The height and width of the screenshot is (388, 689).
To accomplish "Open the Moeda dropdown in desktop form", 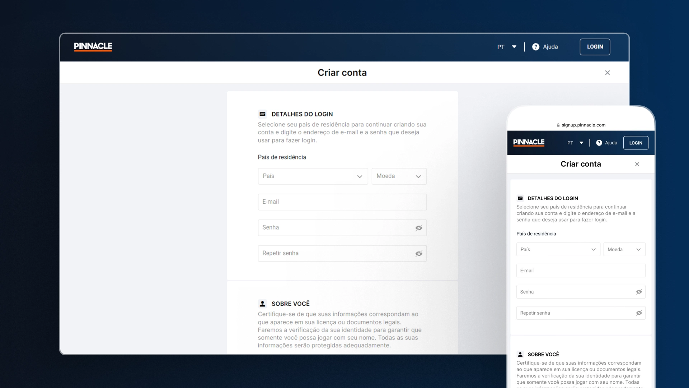I will (399, 176).
